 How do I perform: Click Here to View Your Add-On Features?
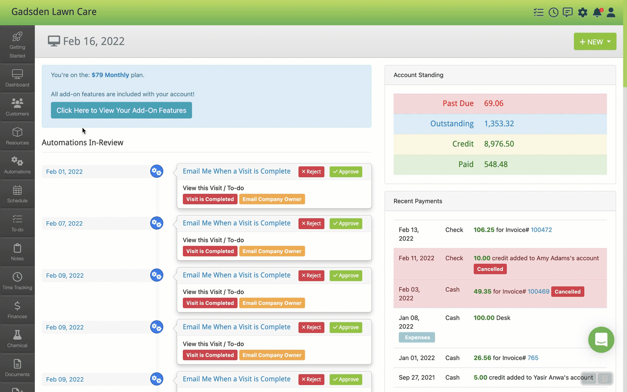click(x=121, y=110)
